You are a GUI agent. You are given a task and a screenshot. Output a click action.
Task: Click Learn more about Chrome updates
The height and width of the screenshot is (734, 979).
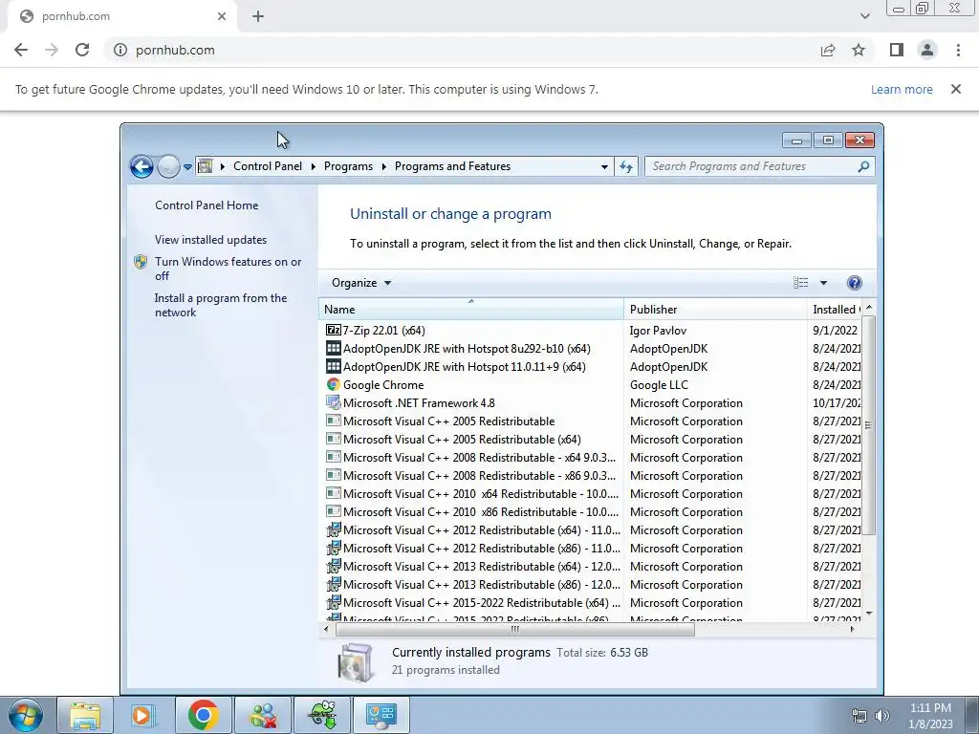(902, 89)
